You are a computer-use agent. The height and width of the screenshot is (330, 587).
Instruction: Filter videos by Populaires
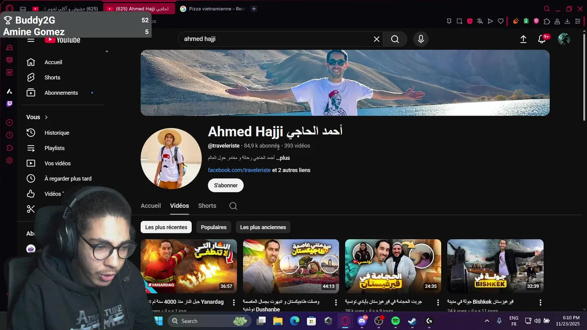pos(214,227)
